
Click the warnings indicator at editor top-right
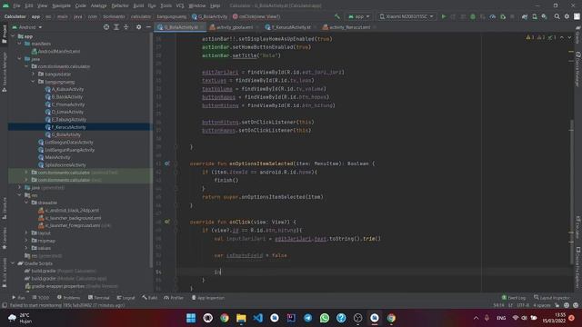pos(540,37)
